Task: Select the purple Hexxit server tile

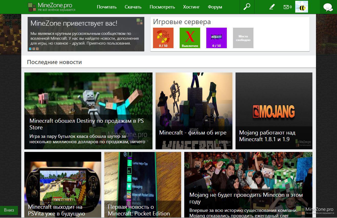Action: pyautogui.click(x=217, y=38)
